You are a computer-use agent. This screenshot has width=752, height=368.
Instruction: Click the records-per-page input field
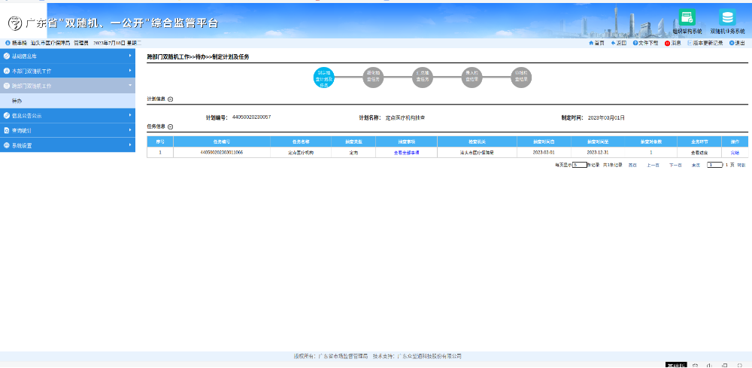(x=578, y=164)
